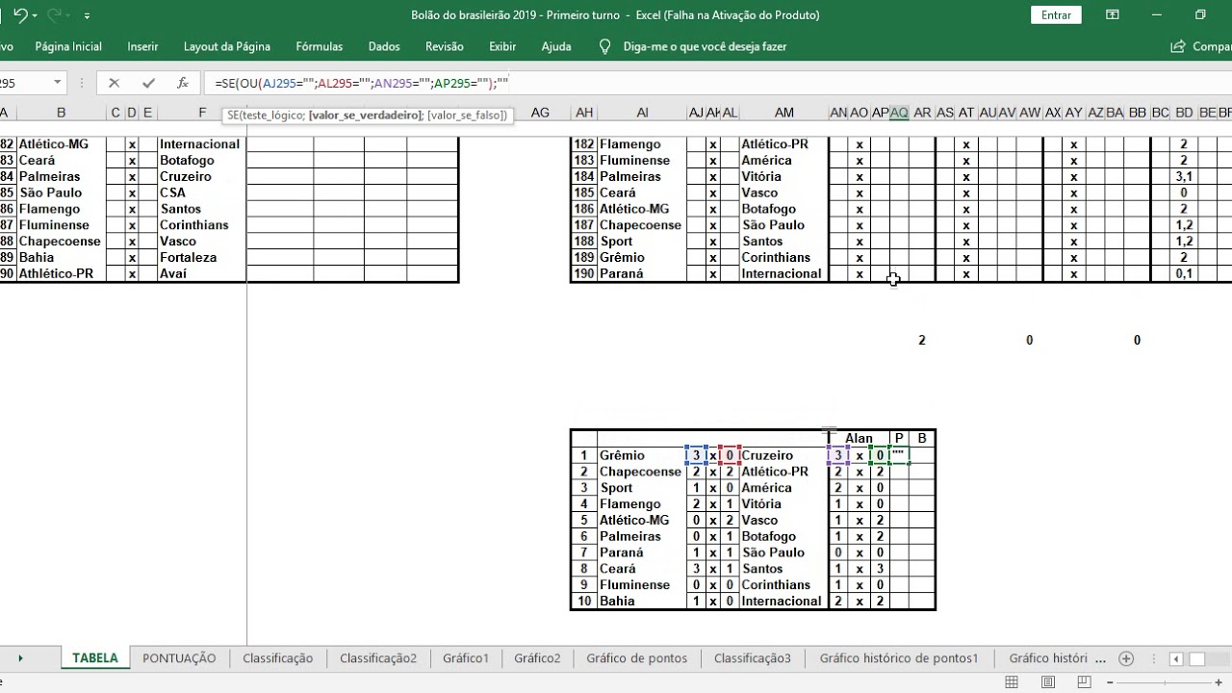Switch to TABELA sheet tab

(95, 658)
